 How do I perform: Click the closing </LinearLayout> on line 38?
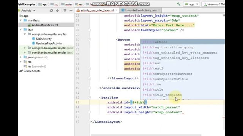coord(123,78)
